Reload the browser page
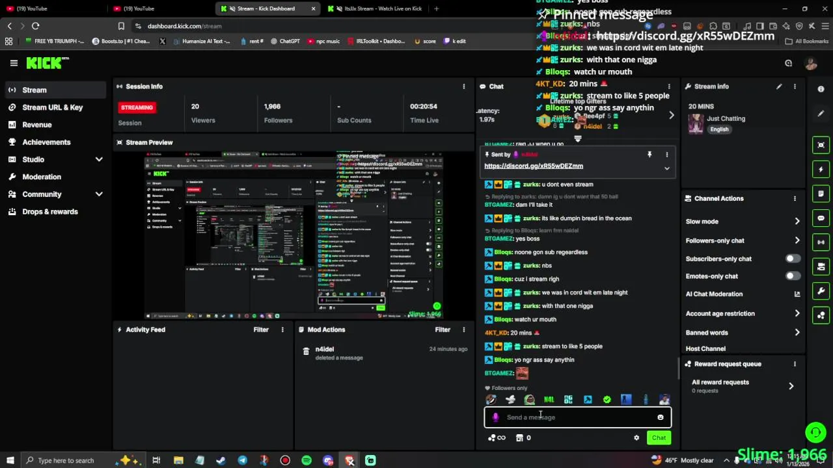The height and width of the screenshot is (468, 833). pyautogui.click(x=36, y=26)
